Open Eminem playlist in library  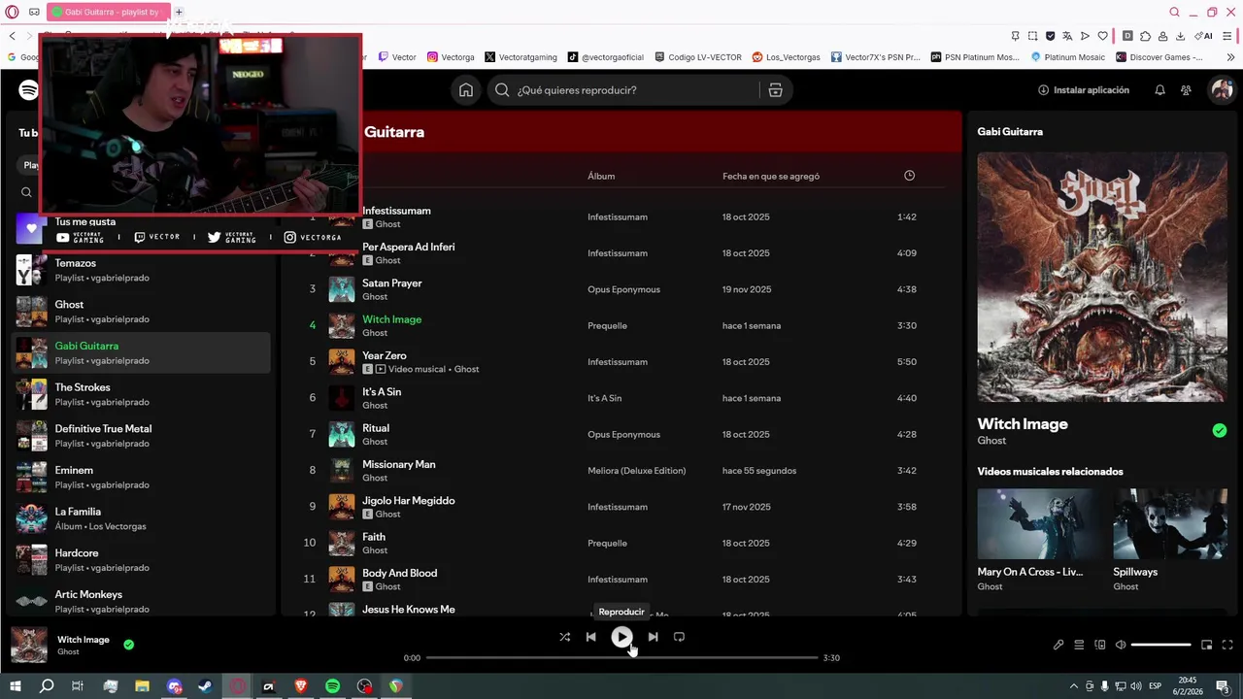(142, 477)
